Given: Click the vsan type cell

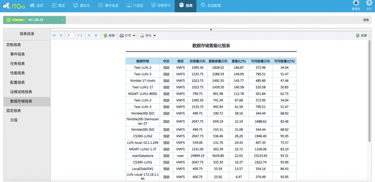Looking at the screenshot, I should point(180,156).
